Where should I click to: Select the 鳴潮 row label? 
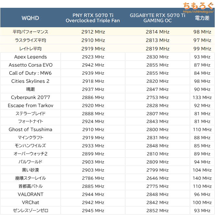[x=30, y=89]
